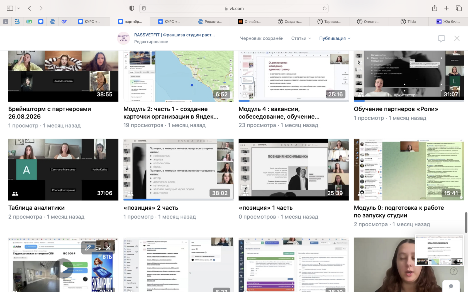The image size is (468, 292).
Task: Reload the vk.com page
Action: point(325,8)
